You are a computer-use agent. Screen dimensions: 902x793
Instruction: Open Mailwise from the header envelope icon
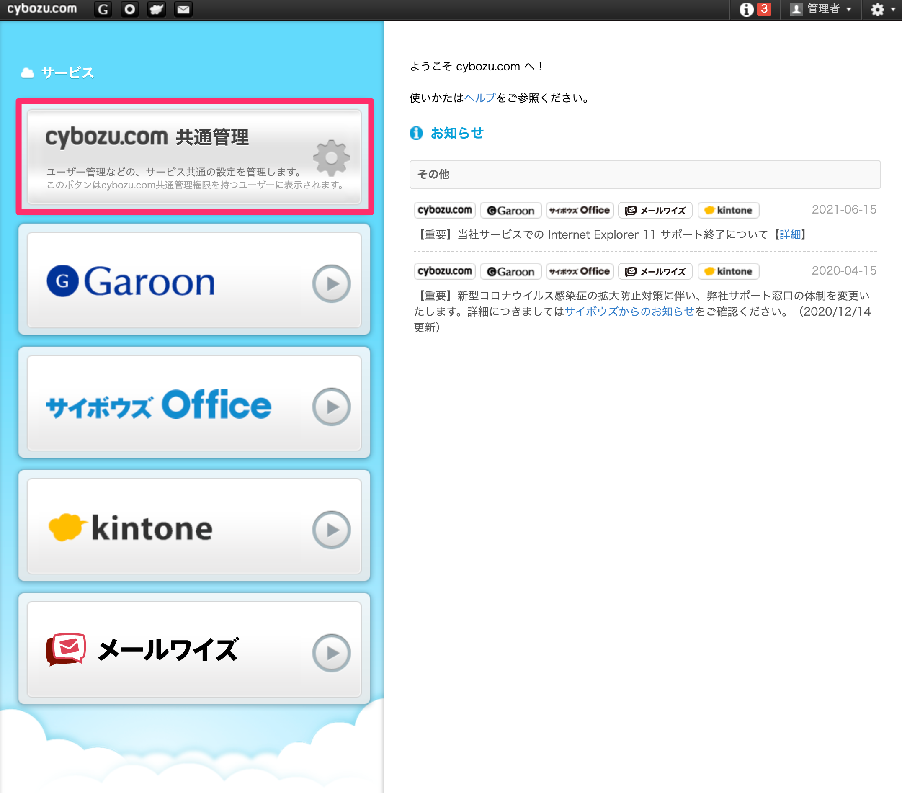183,9
